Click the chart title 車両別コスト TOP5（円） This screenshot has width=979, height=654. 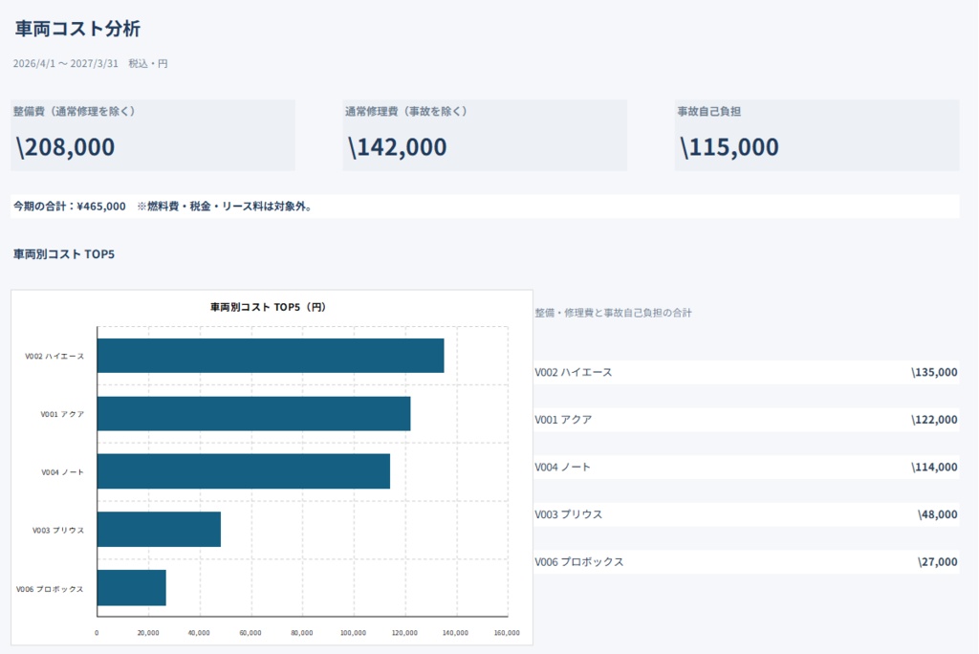(x=268, y=307)
